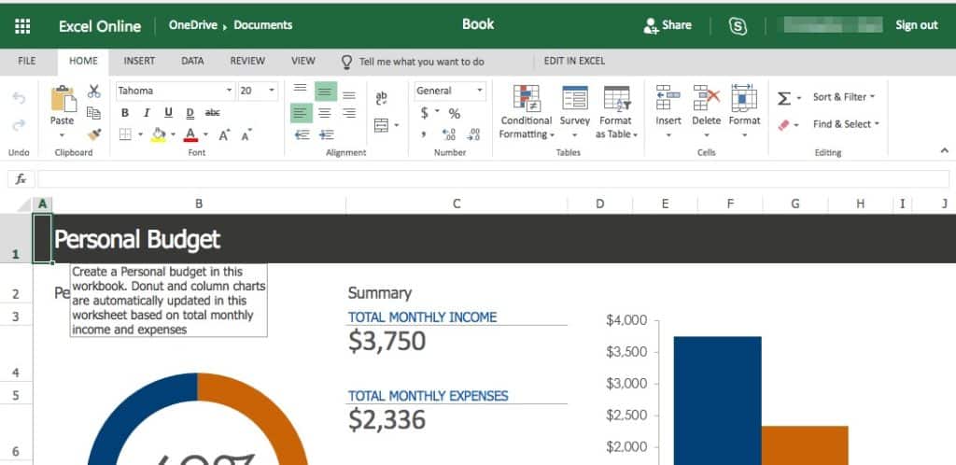
Task: Expand the Paste options arrow
Action: [63, 134]
